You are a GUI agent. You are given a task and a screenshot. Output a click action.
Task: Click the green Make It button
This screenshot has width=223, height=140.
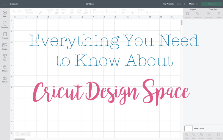pos(211,4)
